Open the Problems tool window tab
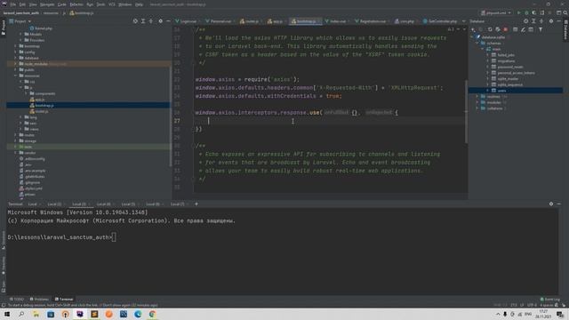Viewport: 569px width, 320px height. [x=39, y=300]
